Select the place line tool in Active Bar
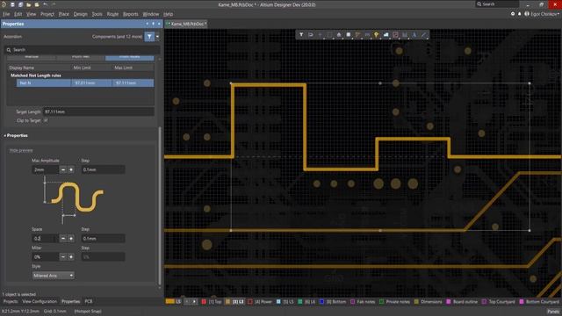 [x=423, y=35]
